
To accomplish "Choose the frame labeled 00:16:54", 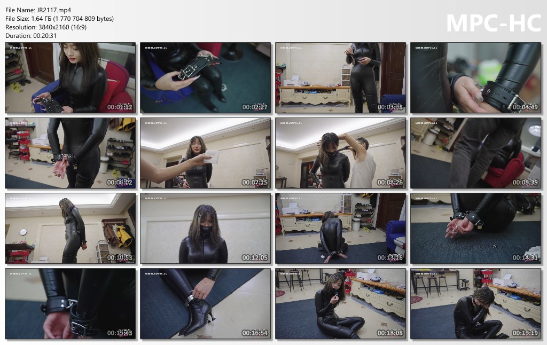I will (x=206, y=304).
